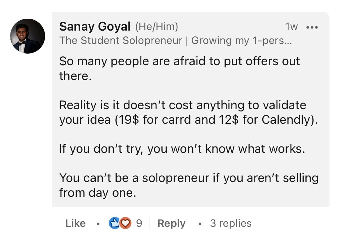Viewport: 340px width, 237px height.
Task: Click the "If you don't try" sentence
Action: coord(182,149)
